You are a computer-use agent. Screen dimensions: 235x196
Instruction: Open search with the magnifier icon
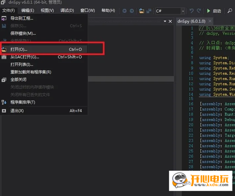[230, 11]
